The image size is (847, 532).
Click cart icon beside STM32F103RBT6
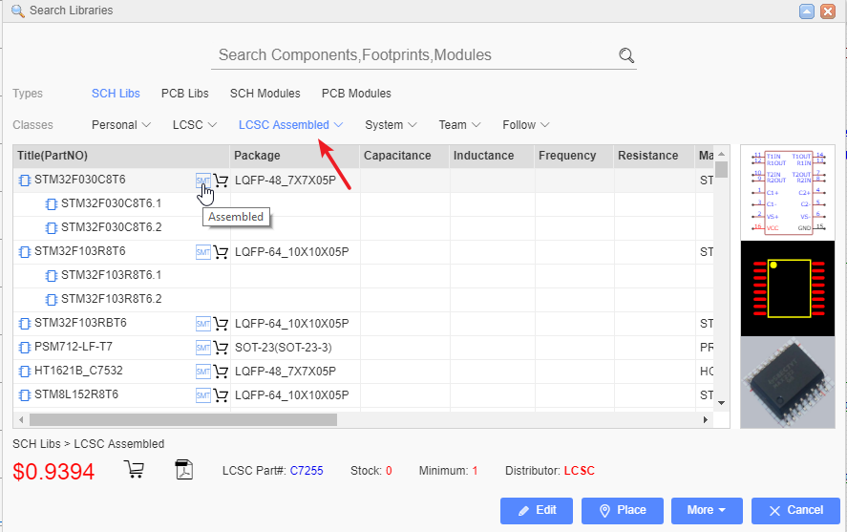click(x=221, y=324)
